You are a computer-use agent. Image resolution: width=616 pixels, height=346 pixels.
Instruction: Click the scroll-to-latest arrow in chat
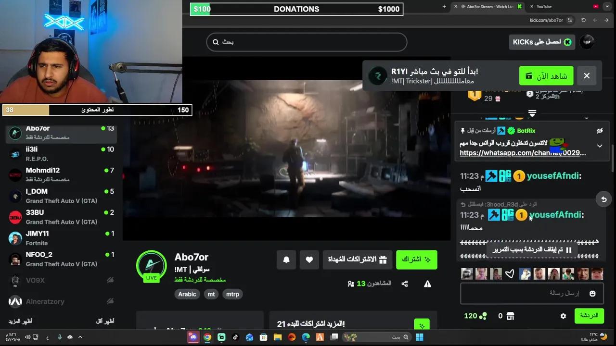[532, 113]
